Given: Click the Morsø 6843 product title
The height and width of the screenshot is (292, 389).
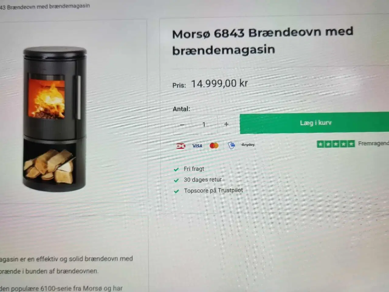Looking at the screenshot, I should pos(263,41).
